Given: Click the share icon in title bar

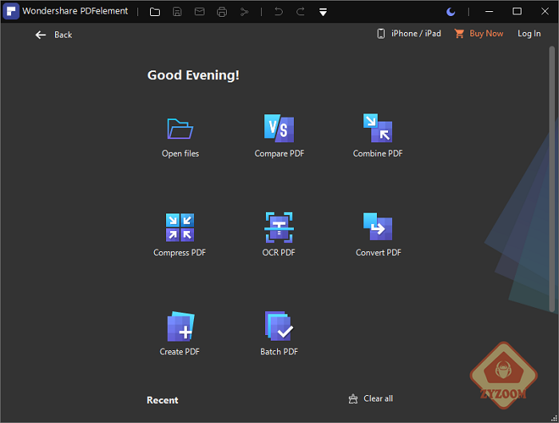Looking at the screenshot, I should click(244, 12).
